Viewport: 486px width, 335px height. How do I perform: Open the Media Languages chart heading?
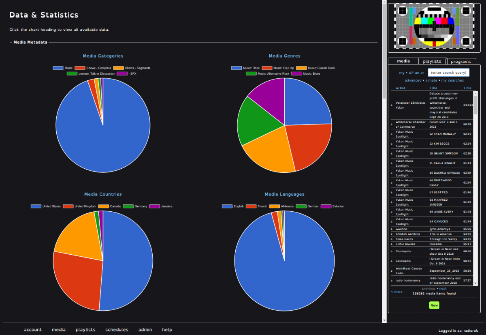tap(284, 194)
